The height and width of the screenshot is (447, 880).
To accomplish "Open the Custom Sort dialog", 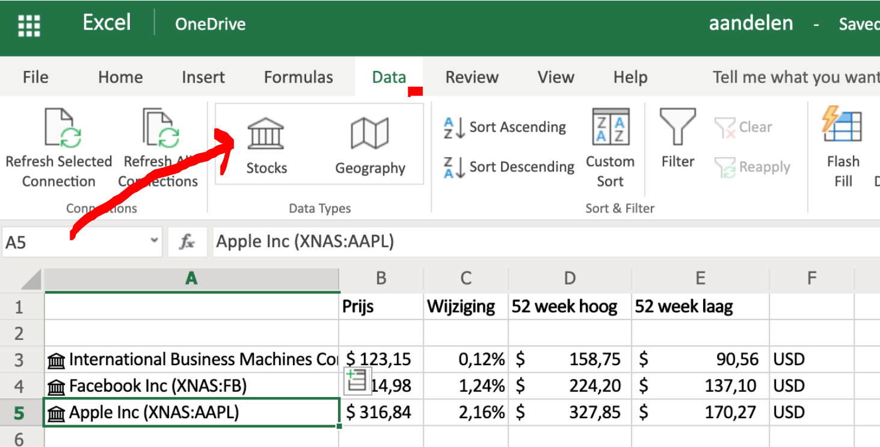I will (610, 149).
